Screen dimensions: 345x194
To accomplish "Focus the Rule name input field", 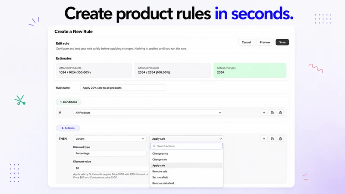I will (123, 88).
